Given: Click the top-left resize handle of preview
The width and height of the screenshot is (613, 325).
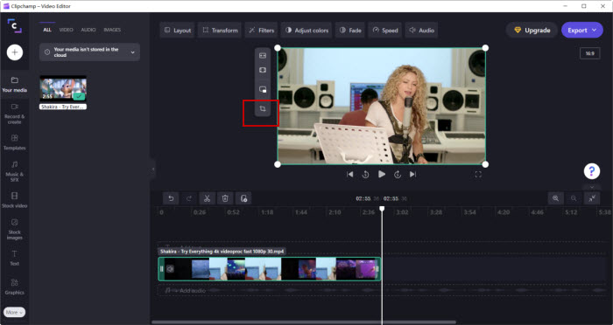Looking at the screenshot, I should coord(278,48).
